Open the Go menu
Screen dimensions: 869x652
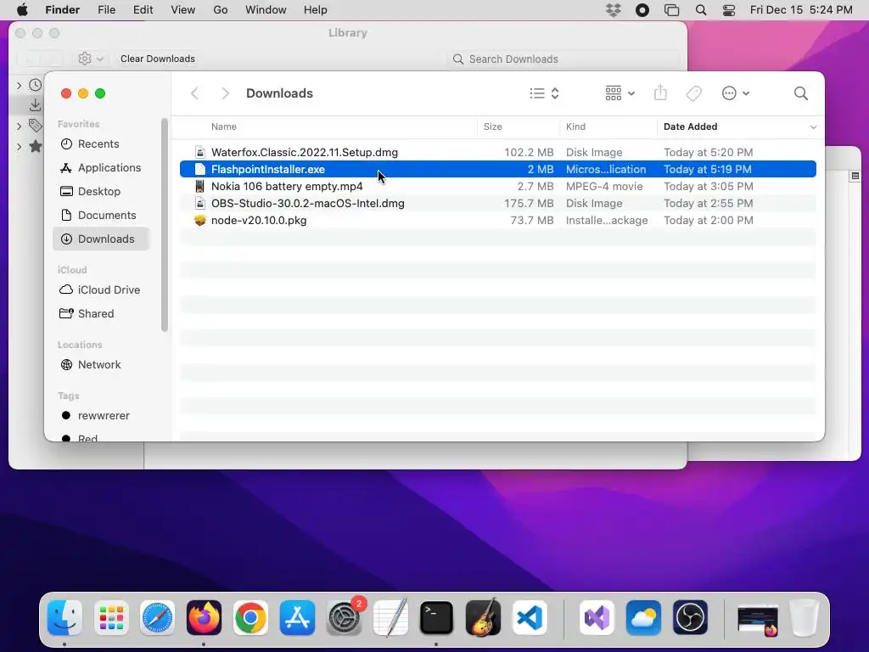pos(221,10)
